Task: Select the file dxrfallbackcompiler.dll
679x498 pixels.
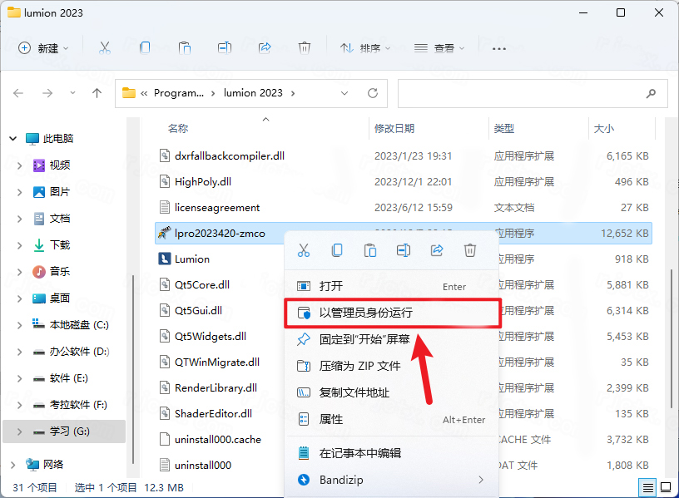Action: (230, 155)
